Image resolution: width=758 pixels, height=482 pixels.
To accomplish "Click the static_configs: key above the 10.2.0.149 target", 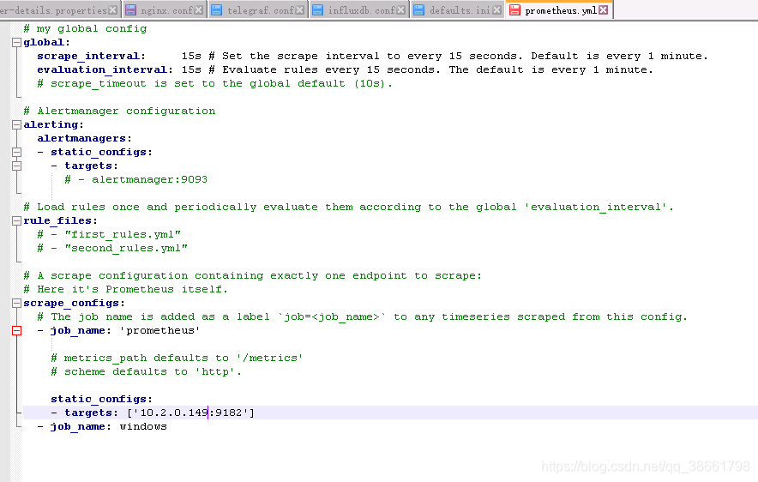I will pos(101,400).
